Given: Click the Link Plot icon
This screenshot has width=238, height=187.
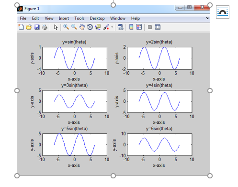Looking at the screenshot, I should [x=121, y=27].
